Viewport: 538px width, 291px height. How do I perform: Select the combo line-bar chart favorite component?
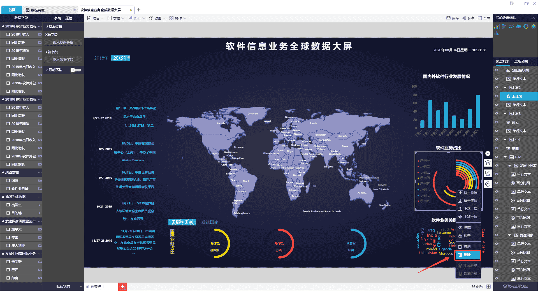tap(497, 26)
